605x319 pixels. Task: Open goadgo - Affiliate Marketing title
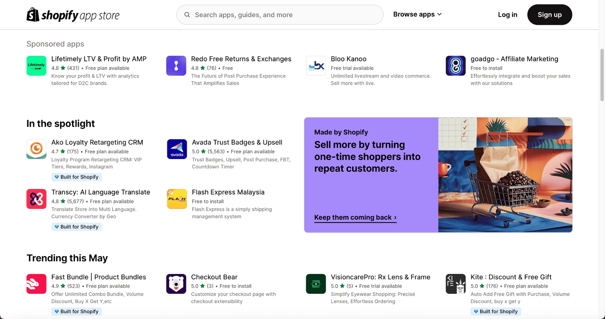point(514,59)
